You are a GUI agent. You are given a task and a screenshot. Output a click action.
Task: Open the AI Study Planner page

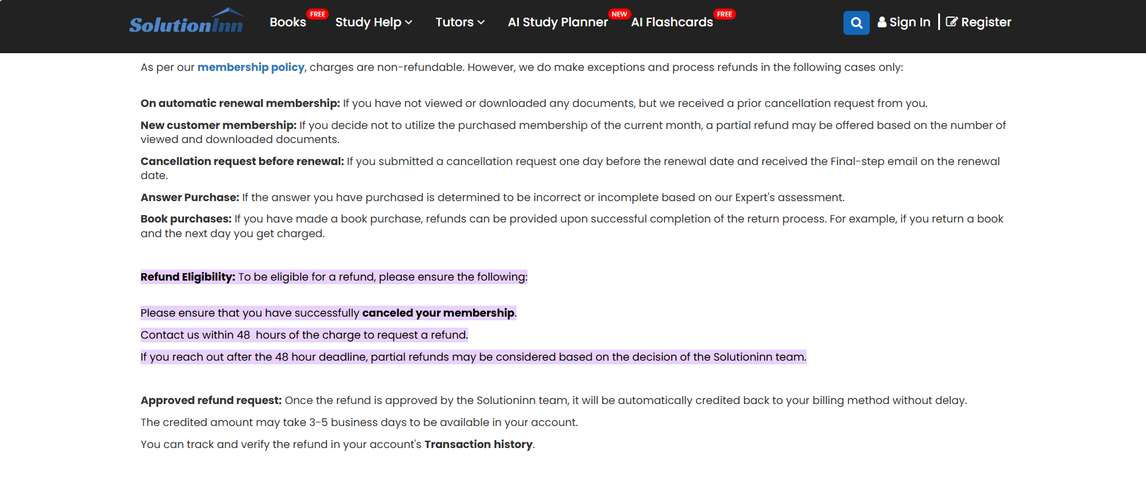(x=557, y=23)
